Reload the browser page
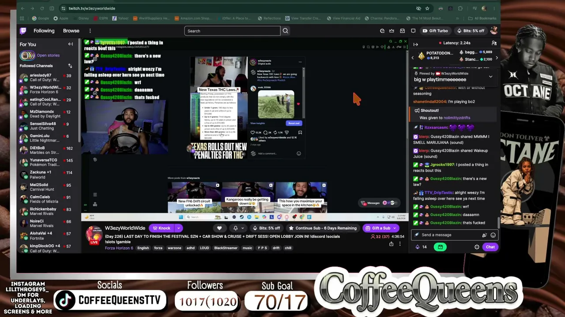This screenshot has width=565, height=317. click(x=42, y=8)
